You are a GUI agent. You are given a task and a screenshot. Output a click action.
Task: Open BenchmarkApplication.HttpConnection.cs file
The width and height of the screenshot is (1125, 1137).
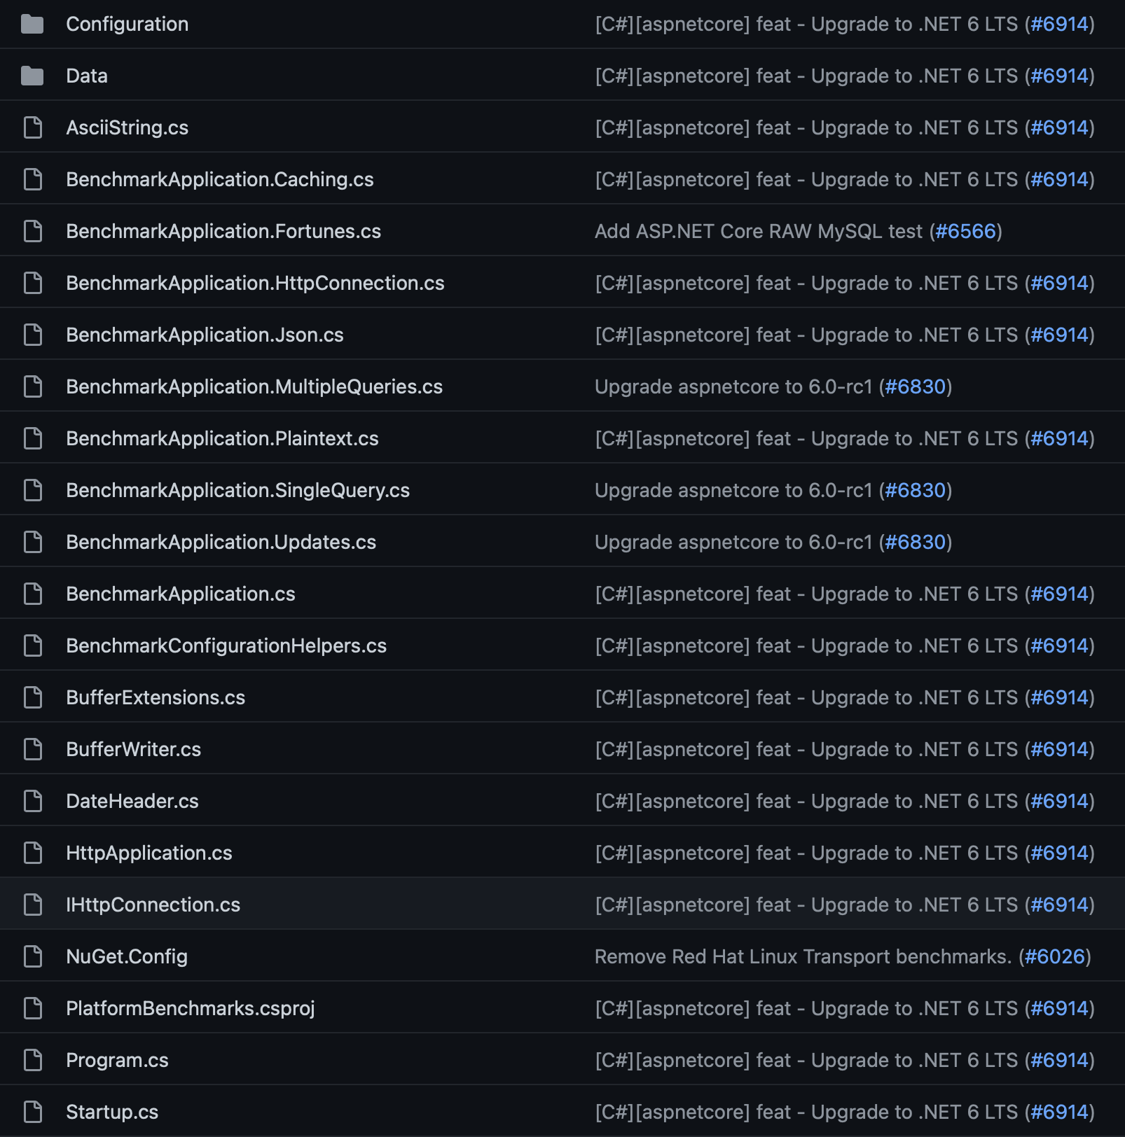(x=256, y=284)
